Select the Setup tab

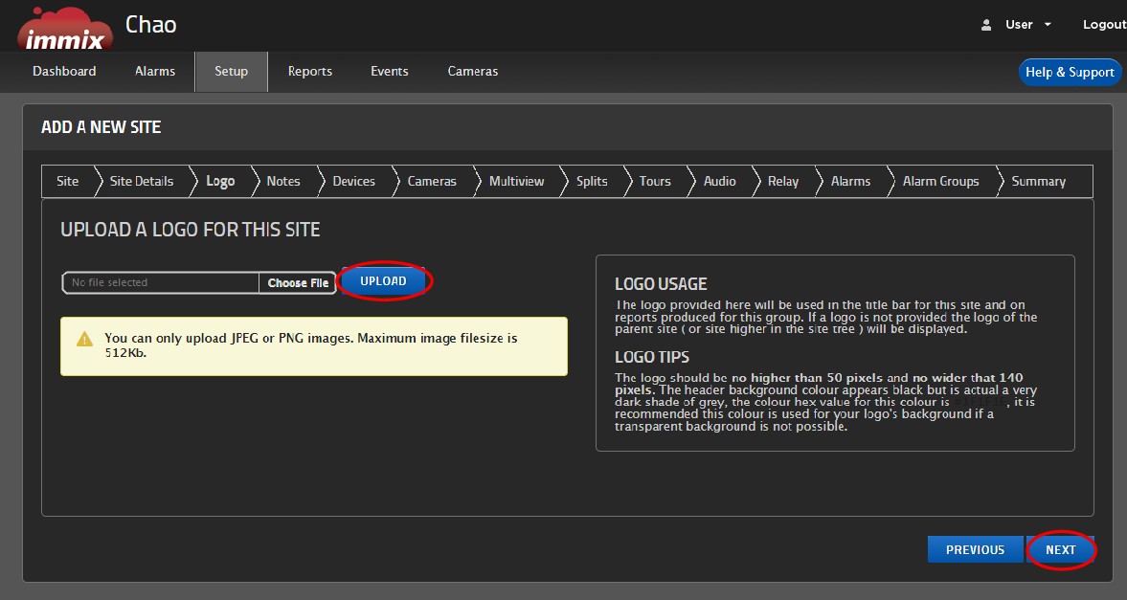(231, 71)
